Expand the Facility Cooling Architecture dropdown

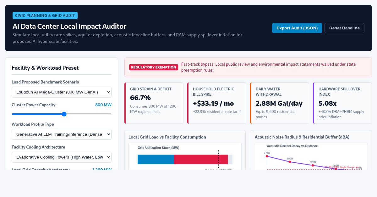point(62,157)
